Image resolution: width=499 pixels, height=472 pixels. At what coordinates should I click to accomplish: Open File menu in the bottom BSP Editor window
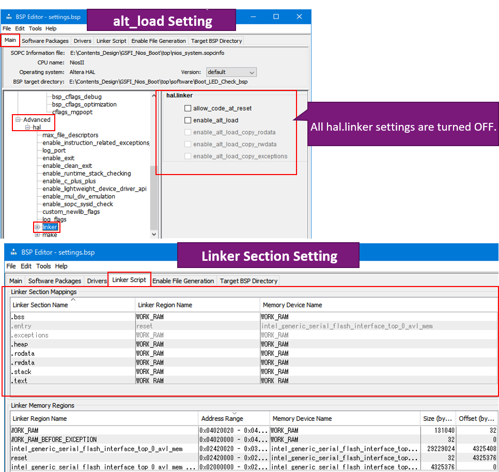(11, 266)
